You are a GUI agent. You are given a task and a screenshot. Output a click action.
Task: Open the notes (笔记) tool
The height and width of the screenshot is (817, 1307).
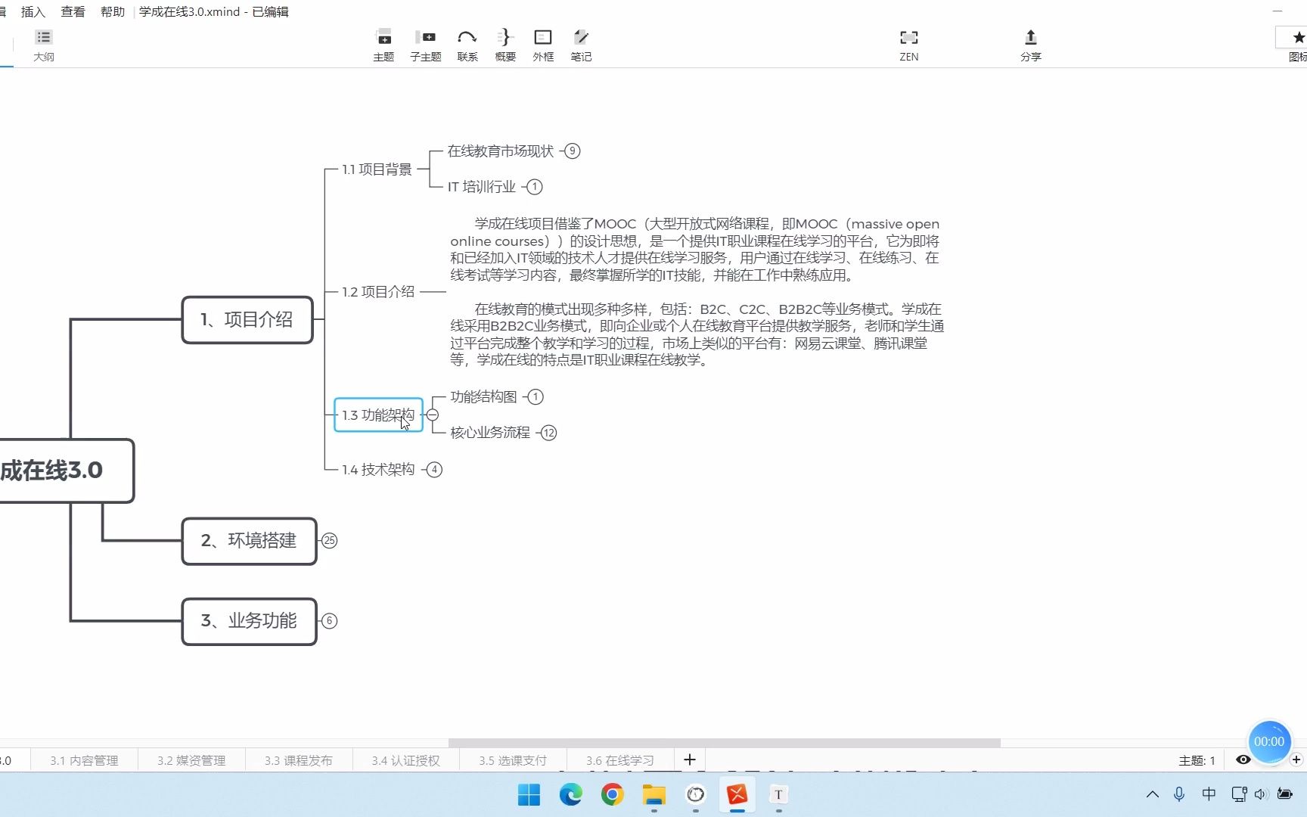(x=581, y=45)
